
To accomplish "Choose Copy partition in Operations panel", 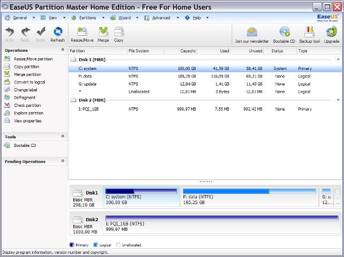I will (x=27, y=67).
